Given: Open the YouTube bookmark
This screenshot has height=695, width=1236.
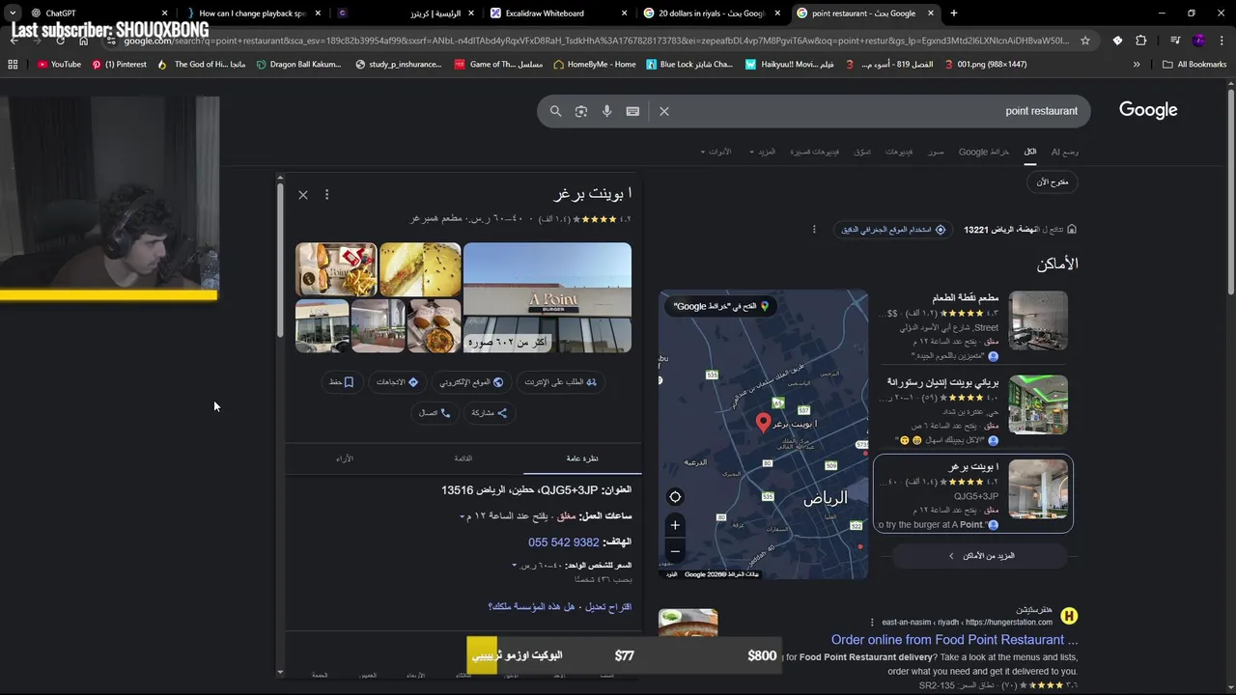Looking at the screenshot, I should coord(59,65).
